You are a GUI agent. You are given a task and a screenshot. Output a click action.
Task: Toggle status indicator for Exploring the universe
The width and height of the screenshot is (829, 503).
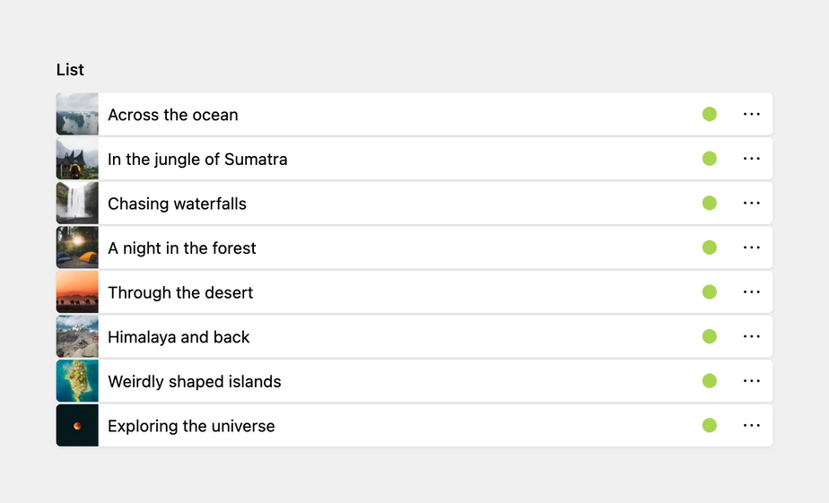pos(710,426)
